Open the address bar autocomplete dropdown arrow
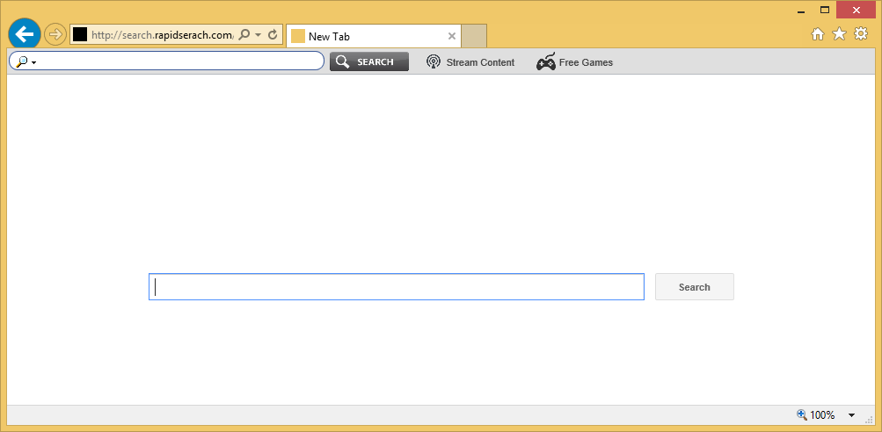Screen dimensions: 882x432 coord(259,35)
